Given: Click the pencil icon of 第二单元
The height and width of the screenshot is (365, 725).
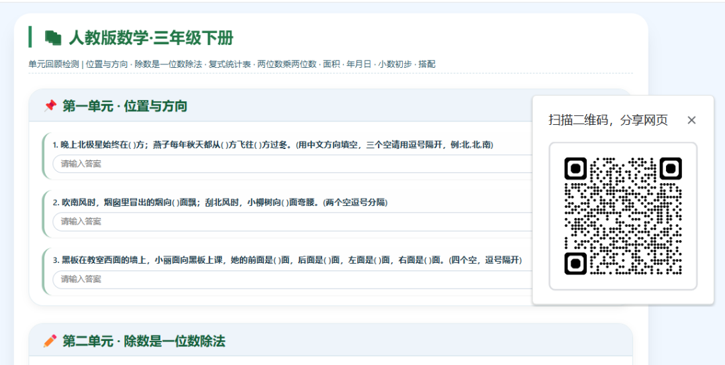Looking at the screenshot, I should (50, 341).
